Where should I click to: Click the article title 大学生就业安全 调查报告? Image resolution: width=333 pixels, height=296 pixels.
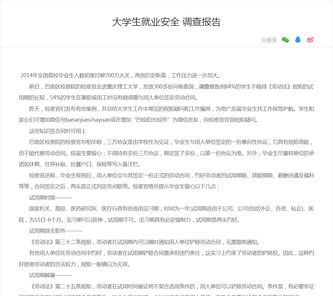[x=166, y=22]
